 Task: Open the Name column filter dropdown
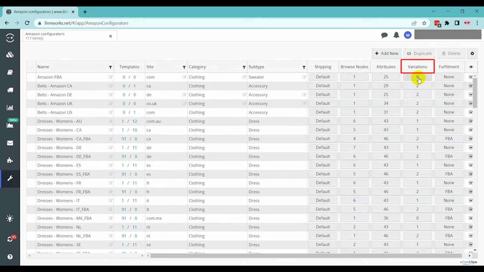pyautogui.click(x=110, y=67)
